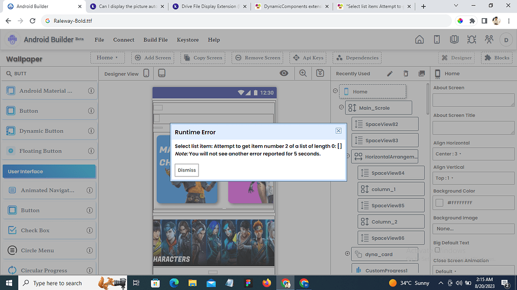Viewport: 517px width, 290px height.
Task: Click the Remove Screen button
Action: tap(257, 57)
